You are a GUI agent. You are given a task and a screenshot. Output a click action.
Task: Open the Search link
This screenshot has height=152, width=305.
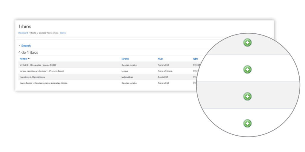click(26, 46)
